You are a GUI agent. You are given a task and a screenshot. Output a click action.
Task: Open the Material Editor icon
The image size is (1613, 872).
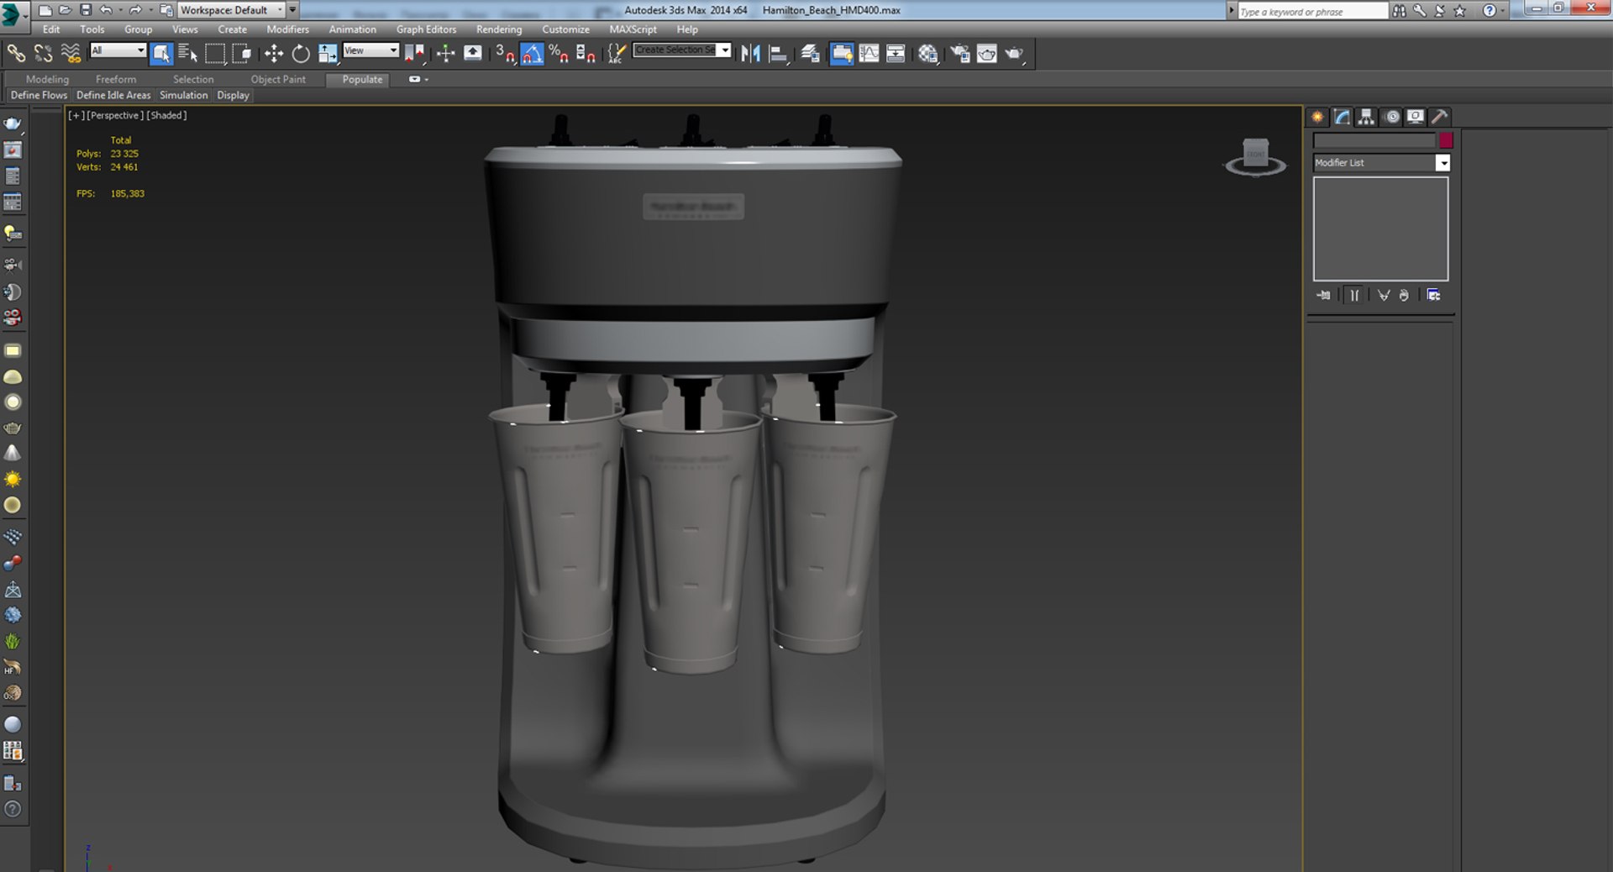pyautogui.click(x=927, y=54)
